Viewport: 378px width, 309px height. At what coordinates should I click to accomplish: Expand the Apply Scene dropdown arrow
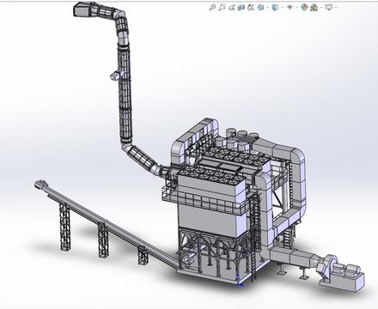coord(321,8)
